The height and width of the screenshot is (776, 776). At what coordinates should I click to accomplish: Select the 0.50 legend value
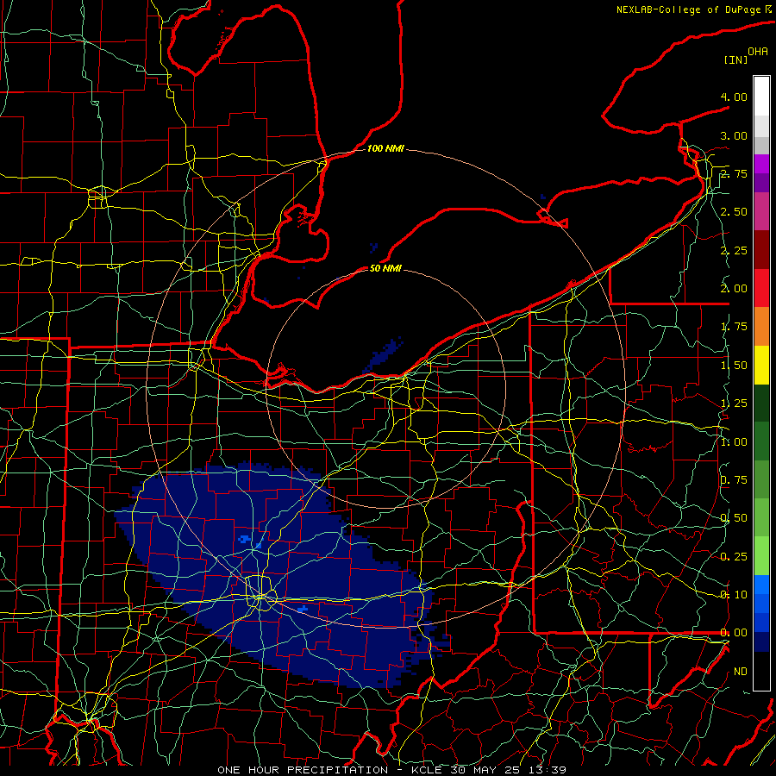[x=734, y=518]
